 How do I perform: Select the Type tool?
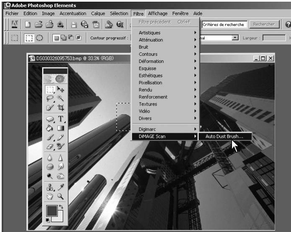(60, 119)
